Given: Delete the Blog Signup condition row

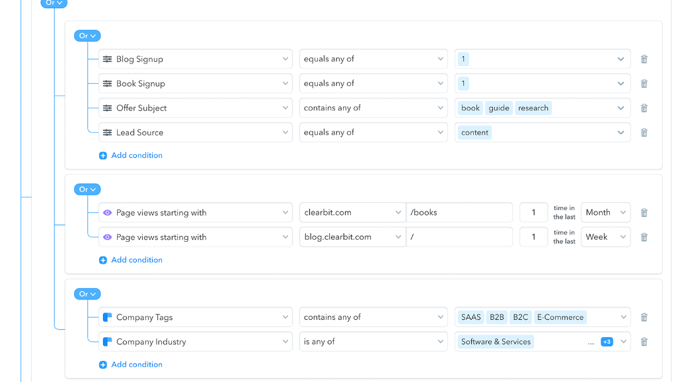Looking at the screenshot, I should tap(644, 59).
